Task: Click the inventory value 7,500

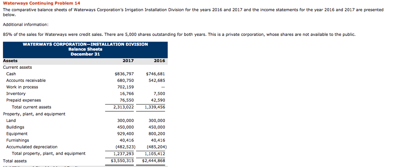Action: click(159, 93)
